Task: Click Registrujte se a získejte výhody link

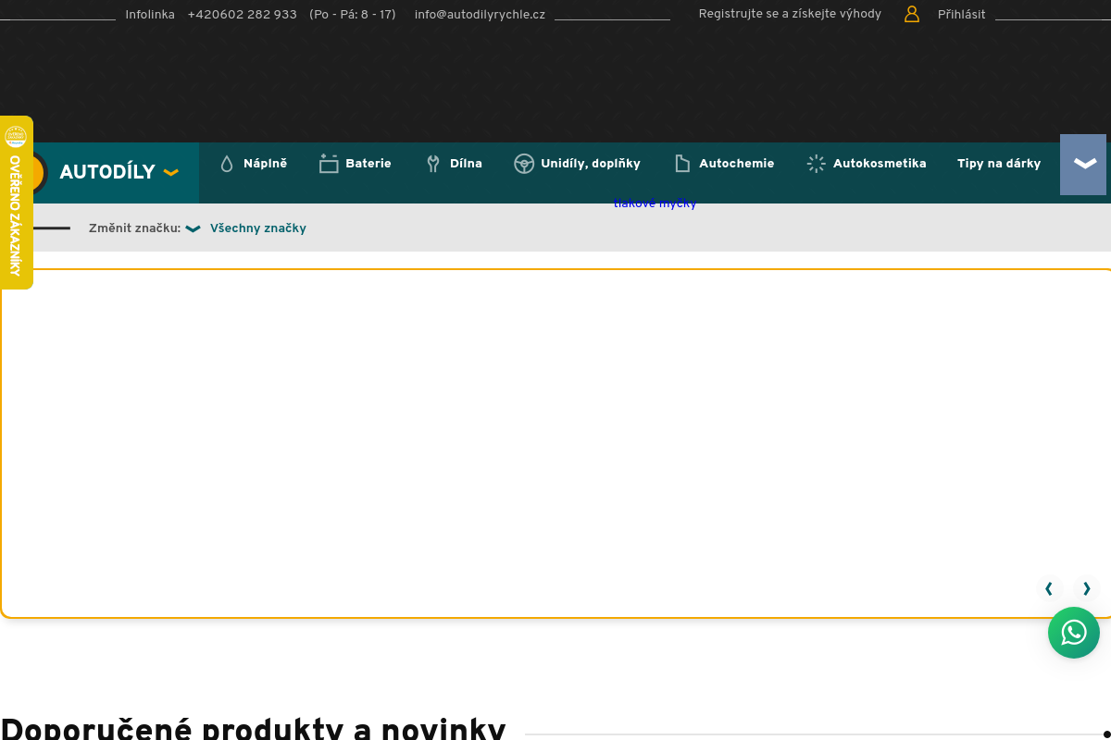Action: (x=790, y=14)
